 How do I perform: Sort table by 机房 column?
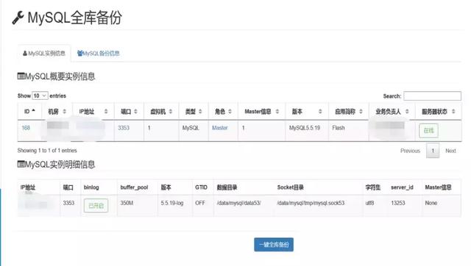pos(57,112)
